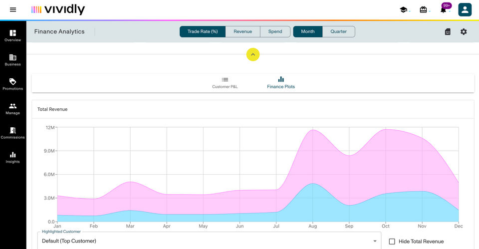Open Finance Analytics settings gear
This screenshot has width=479, height=249.
click(x=464, y=32)
